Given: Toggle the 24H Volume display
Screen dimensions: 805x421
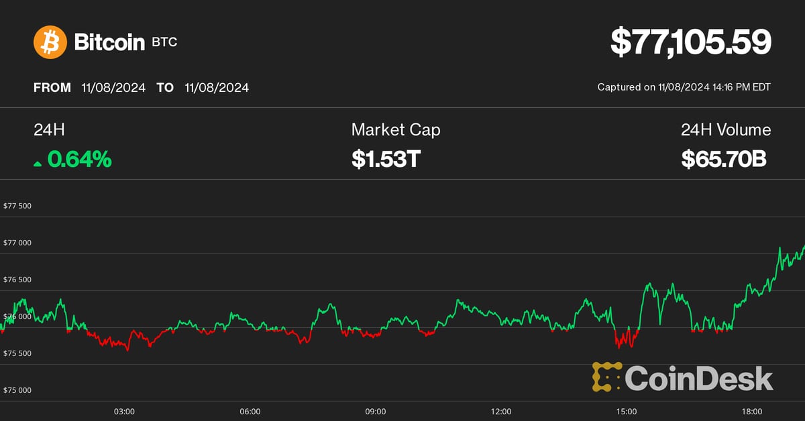Looking at the screenshot, I should coord(726,144).
